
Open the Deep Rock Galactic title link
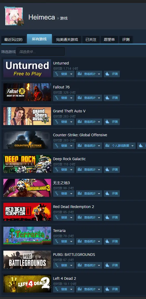[x=69, y=159]
